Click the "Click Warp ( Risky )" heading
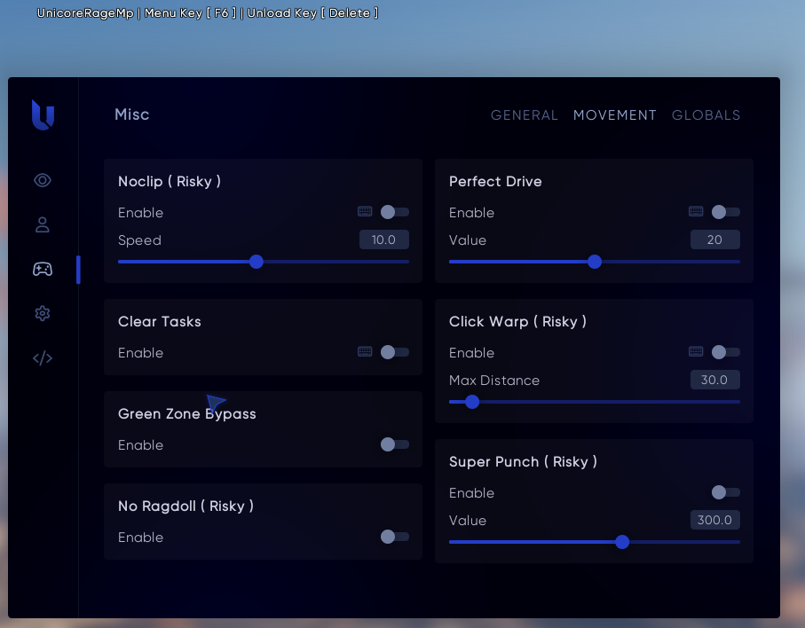Screen dimensions: 805x628 pyautogui.click(x=517, y=321)
